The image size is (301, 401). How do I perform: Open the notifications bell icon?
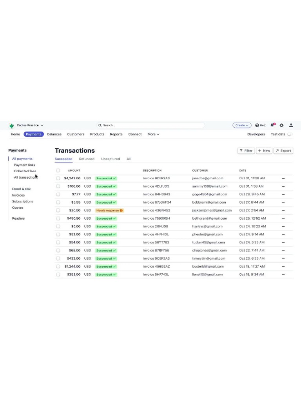pos(273,125)
